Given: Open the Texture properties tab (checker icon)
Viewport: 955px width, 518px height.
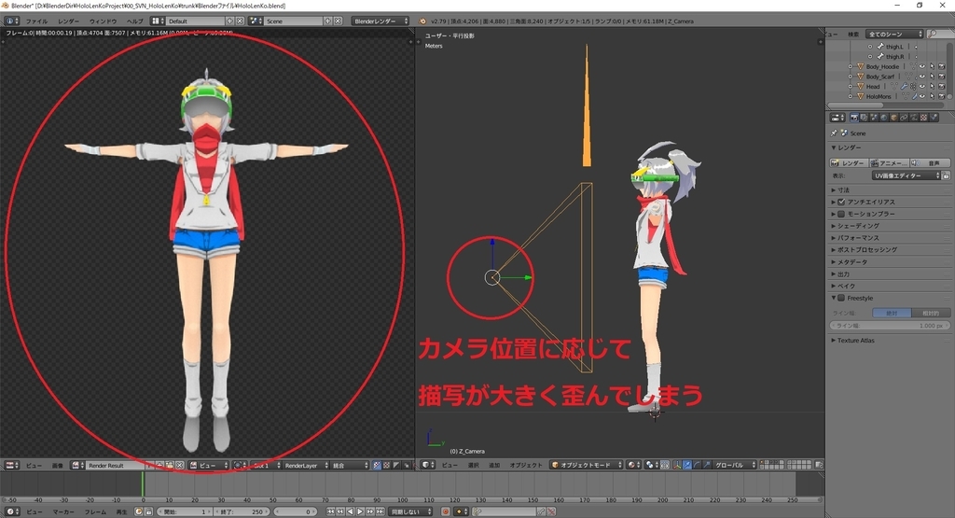Looking at the screenshot, I should tap(923, 118).
